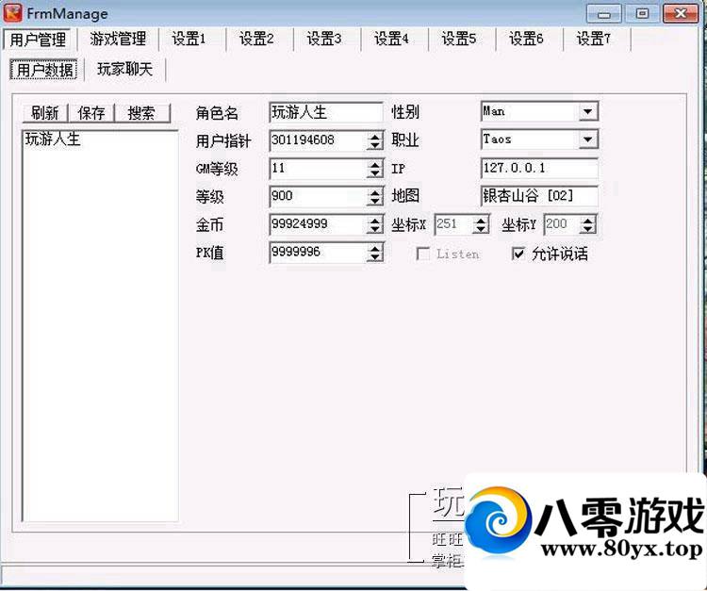This screenshot has height=591, width=707.
Task: Switch to the 游戏管理 tab
Action: click(118, 39)
